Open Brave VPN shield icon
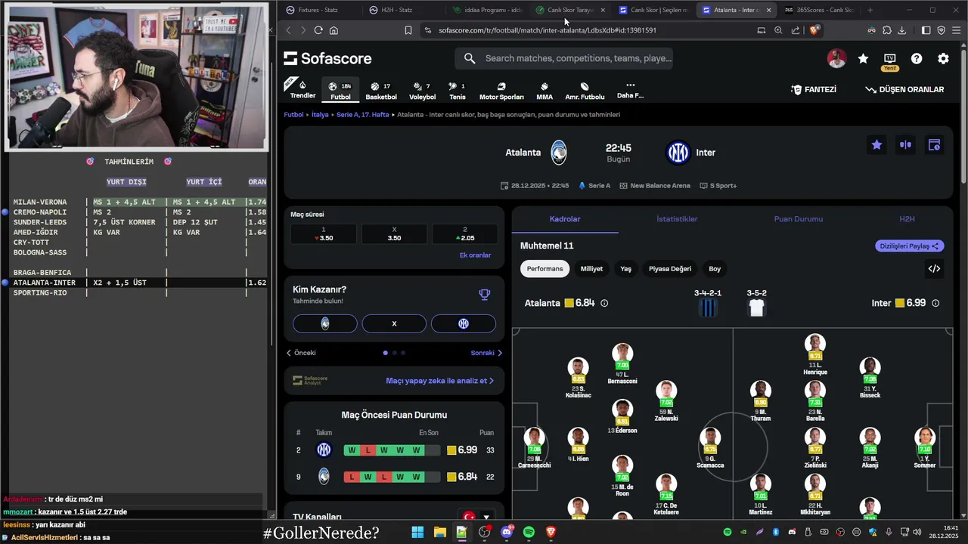Image resolution: width=968 pixels, height=544 pixels. (942, 30)
